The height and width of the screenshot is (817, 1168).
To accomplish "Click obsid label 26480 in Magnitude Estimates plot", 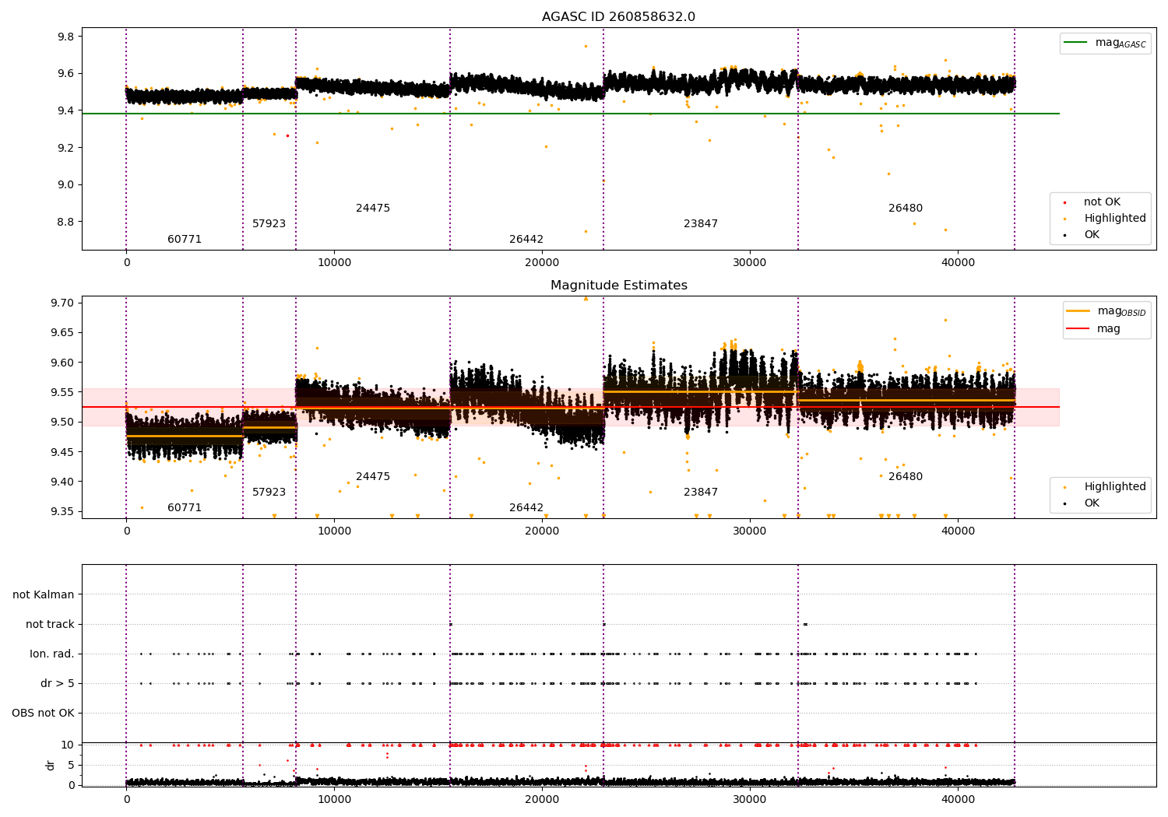I will 906,477.
